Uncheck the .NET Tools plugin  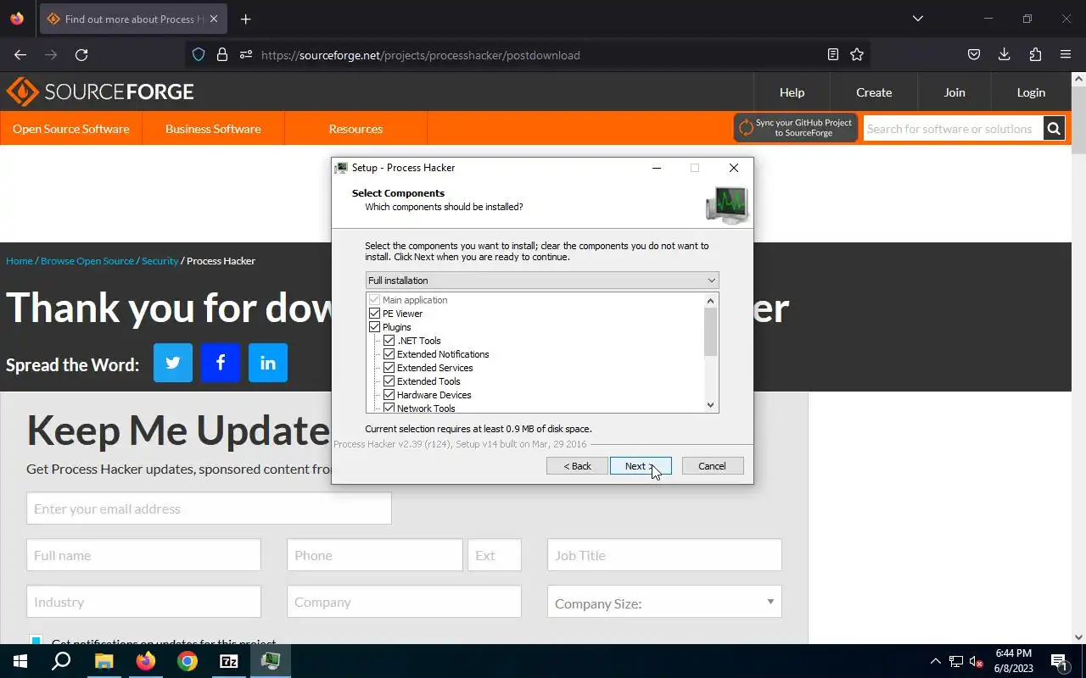389,341
